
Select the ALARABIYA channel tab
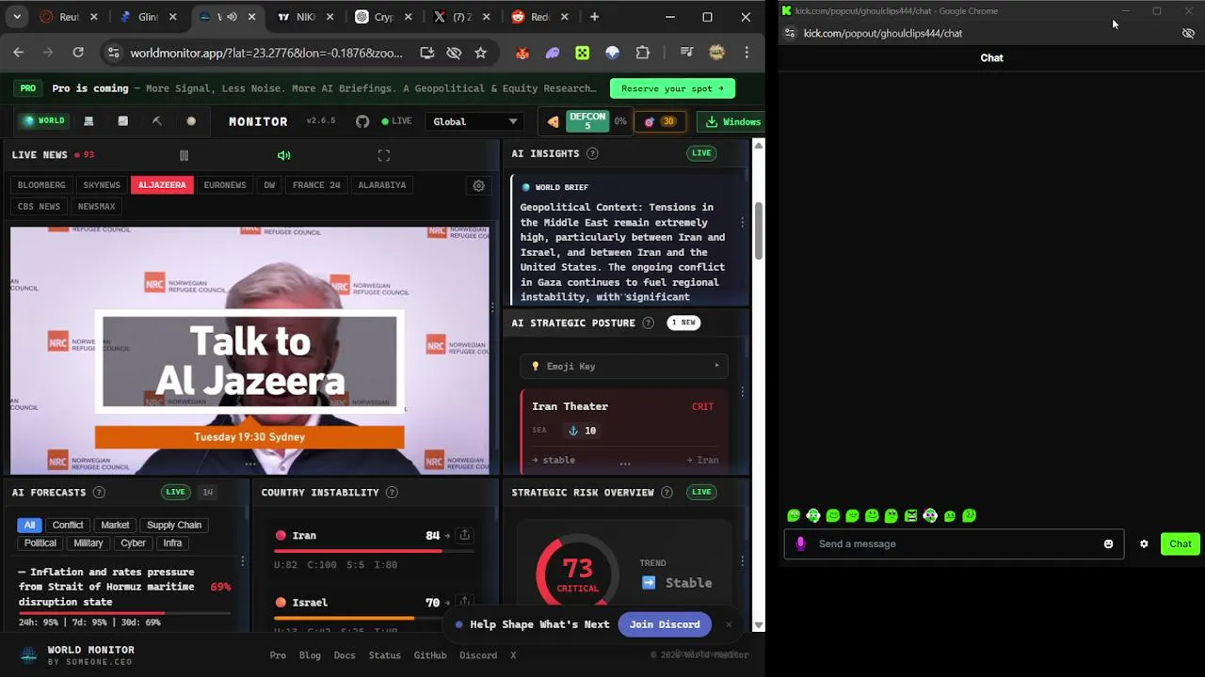click(382, 185)
